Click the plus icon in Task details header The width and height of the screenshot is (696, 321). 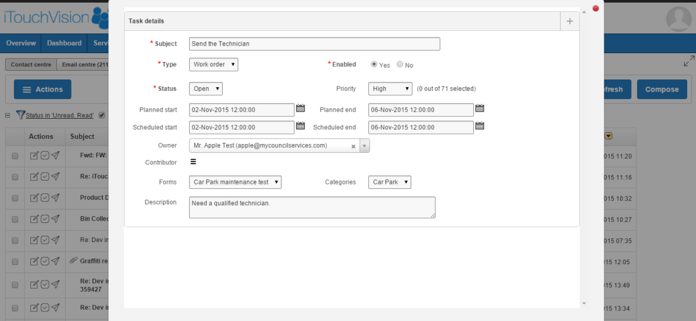[x=570, y=21]
